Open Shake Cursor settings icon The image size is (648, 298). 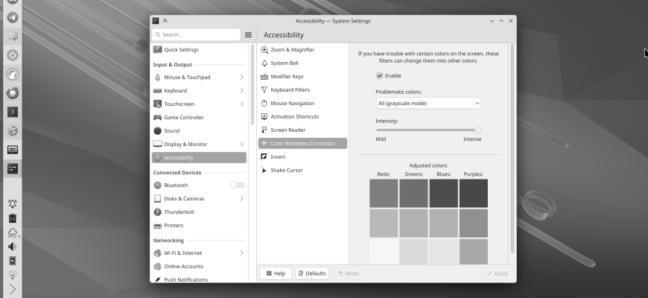tap(264, 171)
